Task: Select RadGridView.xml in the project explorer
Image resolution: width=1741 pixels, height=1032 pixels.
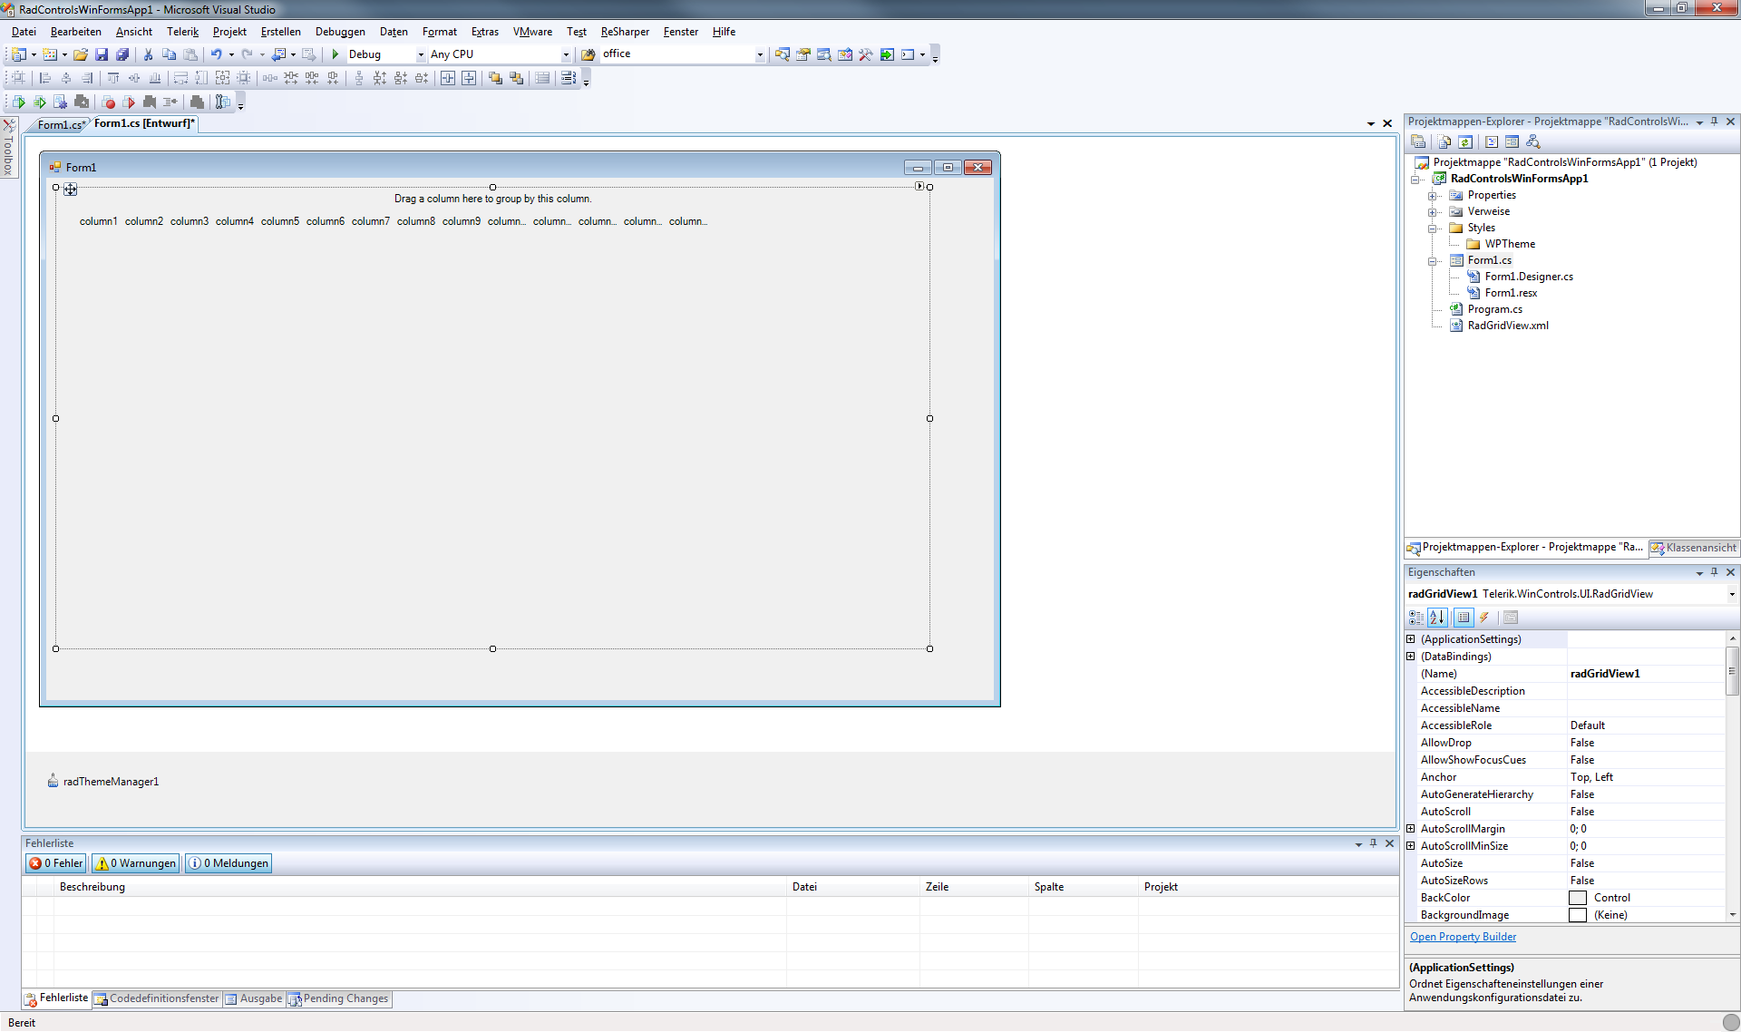Action: pyautogui.click(x=1507, y=326)
